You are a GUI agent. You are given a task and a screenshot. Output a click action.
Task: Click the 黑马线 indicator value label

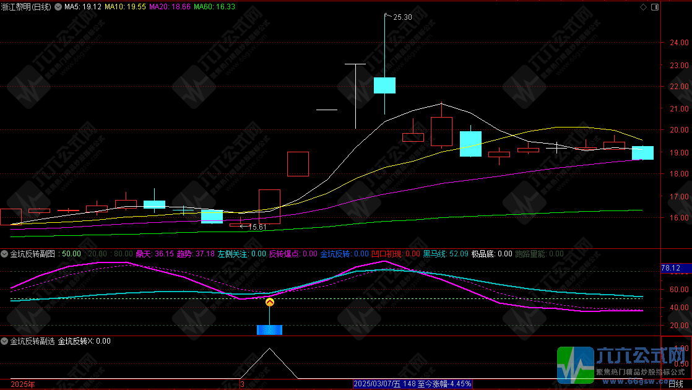click(x=444, y=254)
